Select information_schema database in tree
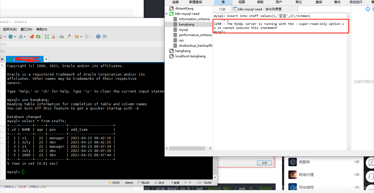 [x=194, y=19]
